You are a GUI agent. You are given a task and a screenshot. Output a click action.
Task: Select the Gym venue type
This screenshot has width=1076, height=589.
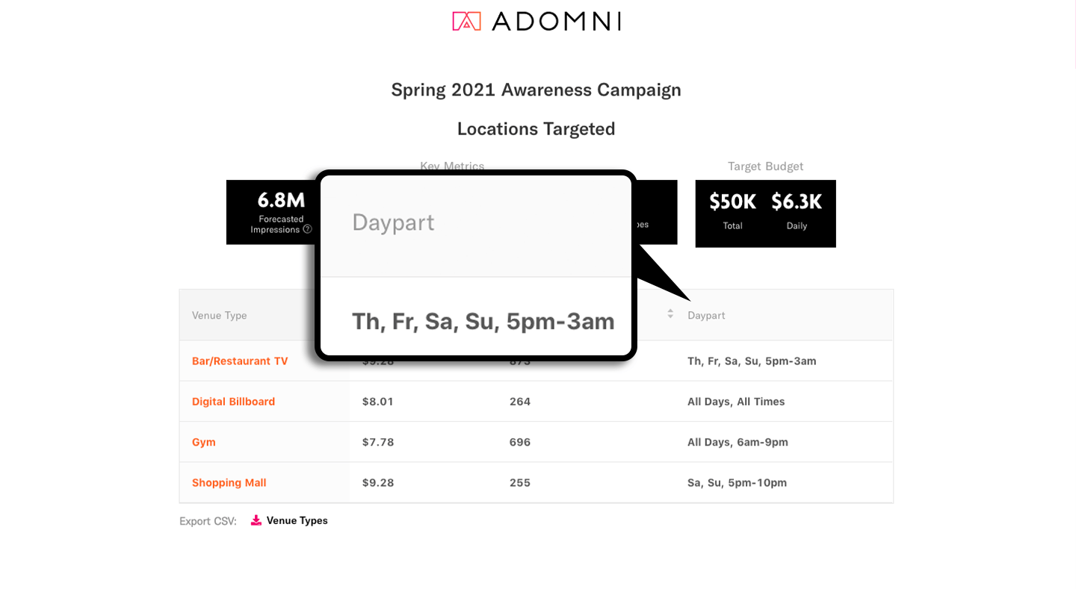[204, 442]
